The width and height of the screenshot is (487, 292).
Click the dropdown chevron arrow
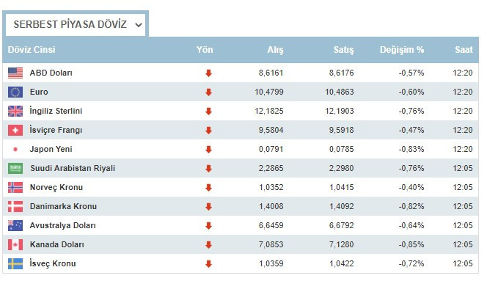coord(138,25)
